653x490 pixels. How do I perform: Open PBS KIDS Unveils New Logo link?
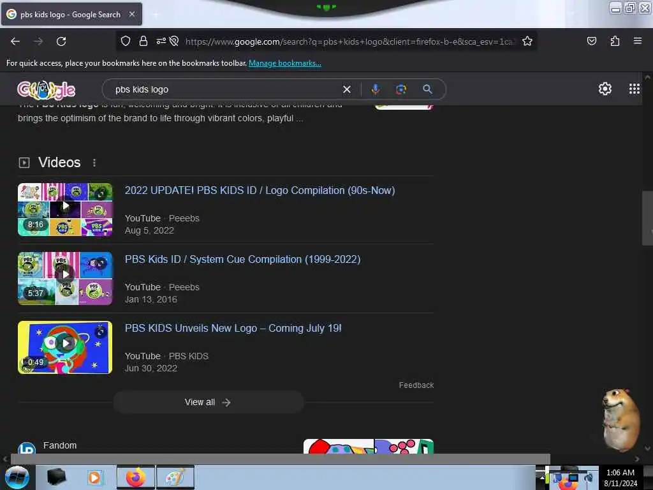click(x=233, y=329)
